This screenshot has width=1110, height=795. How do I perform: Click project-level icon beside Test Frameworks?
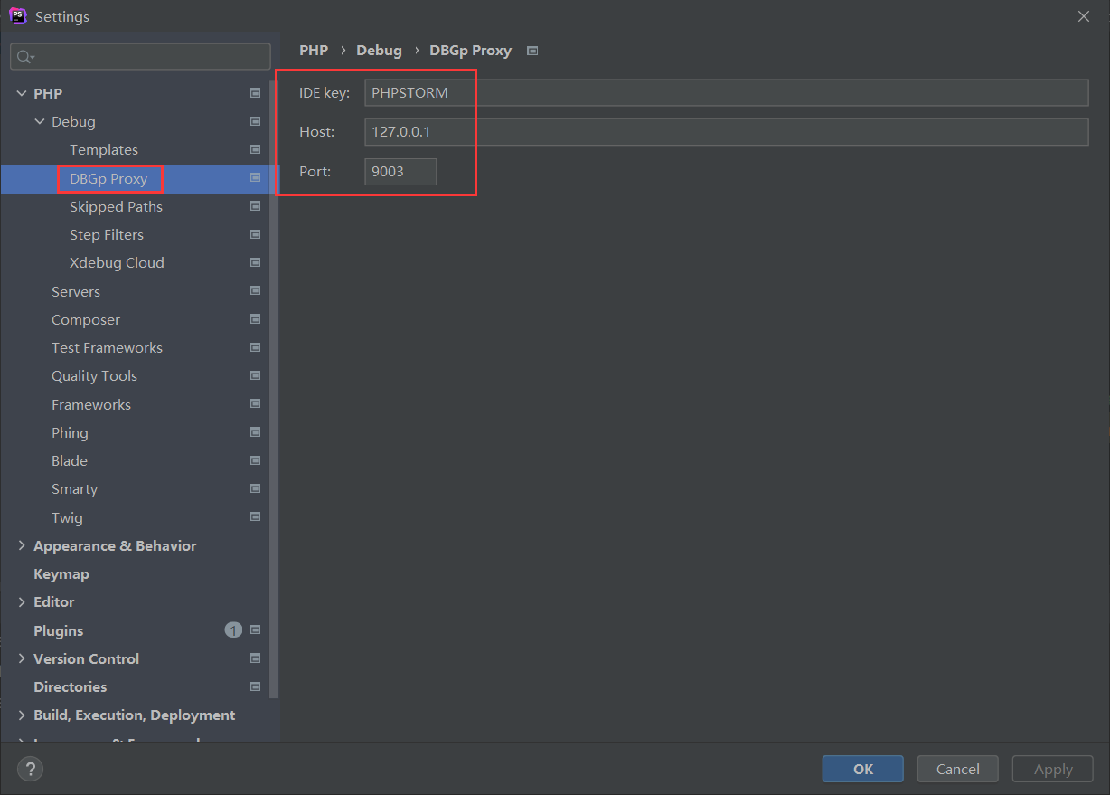[255, 347]
